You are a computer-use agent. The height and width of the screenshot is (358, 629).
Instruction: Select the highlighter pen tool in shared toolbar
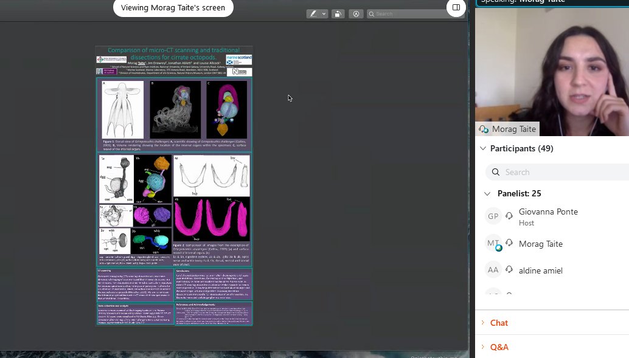click(x=313, y=13)
